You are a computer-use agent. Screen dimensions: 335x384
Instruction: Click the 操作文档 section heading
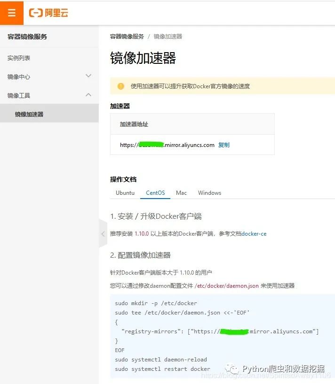123,179
